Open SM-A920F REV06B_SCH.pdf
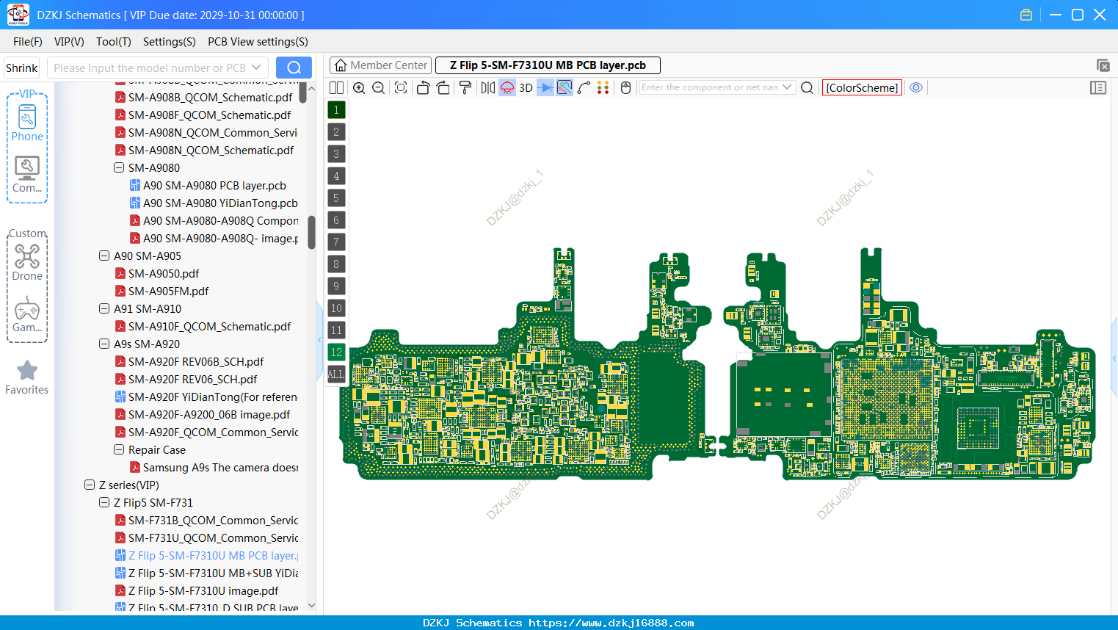This screenshot has width=1118, height=630. click(x=196, y=361)
